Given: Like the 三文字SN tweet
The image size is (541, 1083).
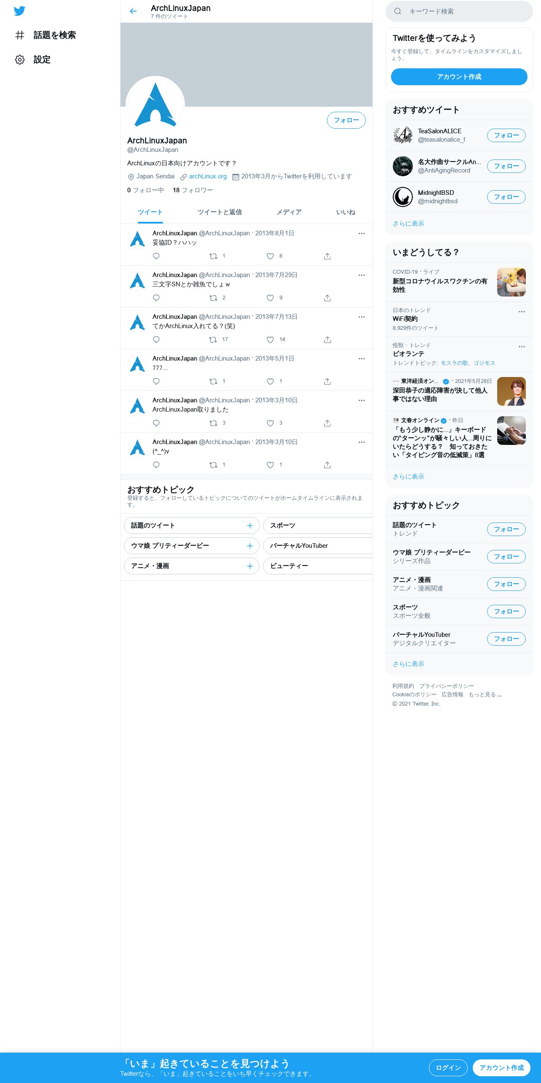Looking at the screenshot, I should point(270,298).
